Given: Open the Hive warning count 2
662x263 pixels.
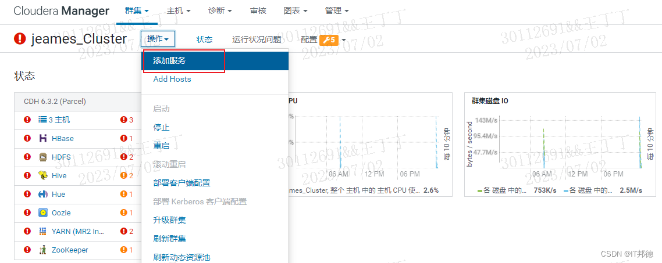Looking at the screenshot, I should (x=127, y=175).
